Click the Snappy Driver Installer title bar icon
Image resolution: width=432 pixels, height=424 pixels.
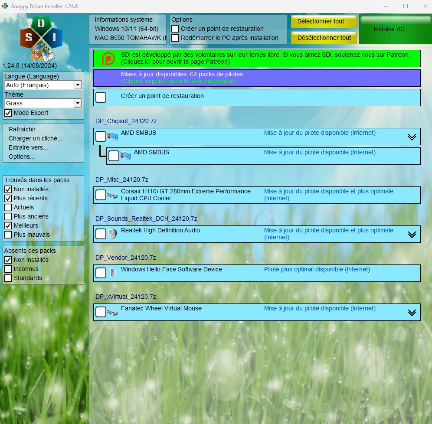[x=5, y=6]
